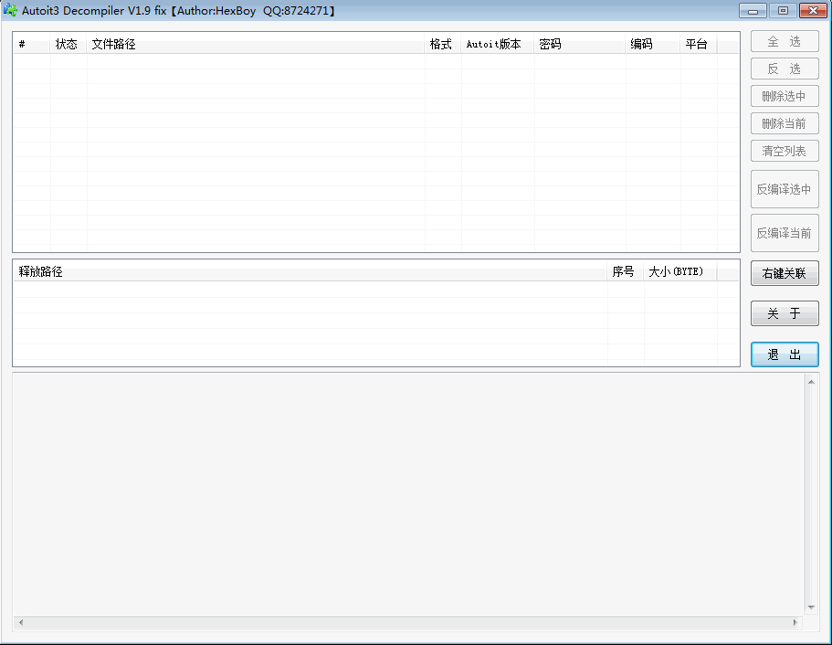
Task: Maximize the Autoit3 Decompiler window
Action: [x=783, y=11]
